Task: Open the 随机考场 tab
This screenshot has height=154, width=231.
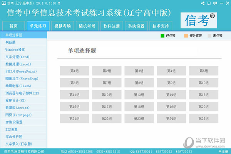Action: (x=87, y=26)
